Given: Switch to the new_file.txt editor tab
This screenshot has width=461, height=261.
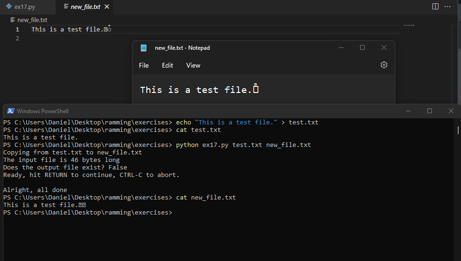Looking at the screenshot, I should tap(85, 7).
